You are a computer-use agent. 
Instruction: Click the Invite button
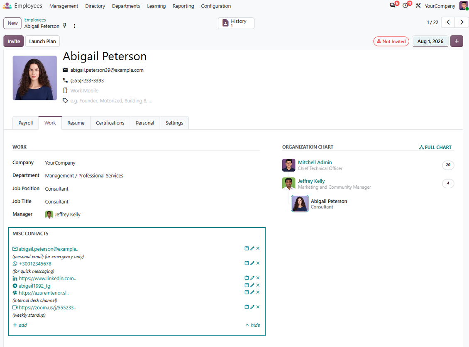(x=14, y=41)
